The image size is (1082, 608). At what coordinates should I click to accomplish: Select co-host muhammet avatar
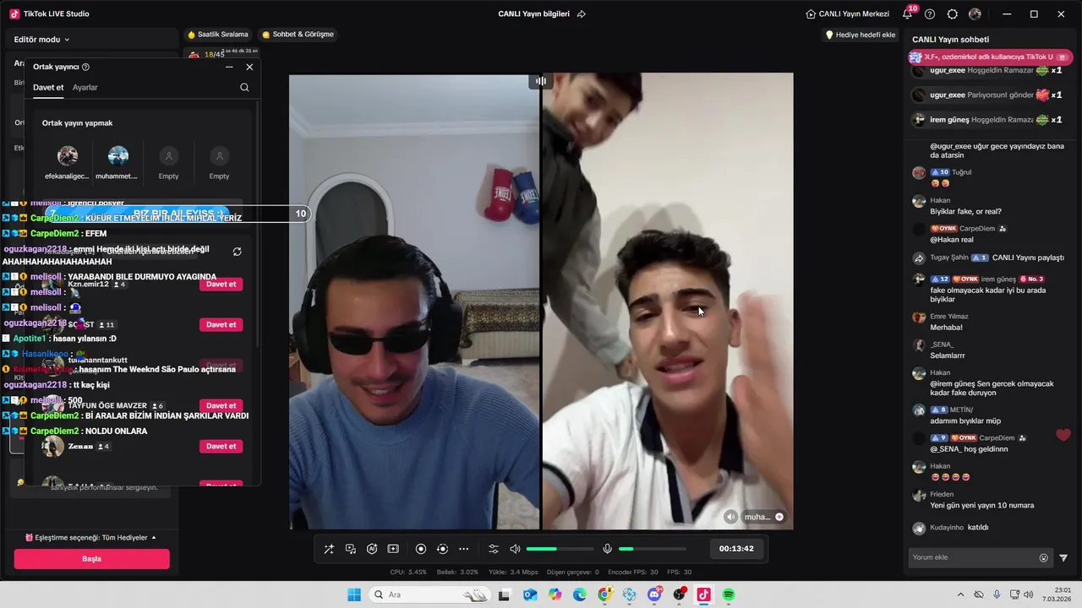click(118, 156)
